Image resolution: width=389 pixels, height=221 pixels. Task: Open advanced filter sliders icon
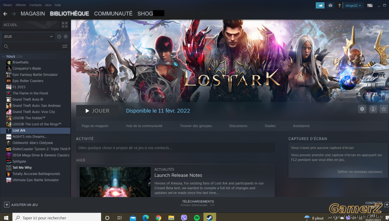[x=65, y=46]
